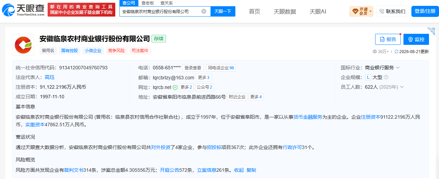This screenshot has height=179, width=439.
Task: Open website lqrcb.net
Action: [162, 87]
